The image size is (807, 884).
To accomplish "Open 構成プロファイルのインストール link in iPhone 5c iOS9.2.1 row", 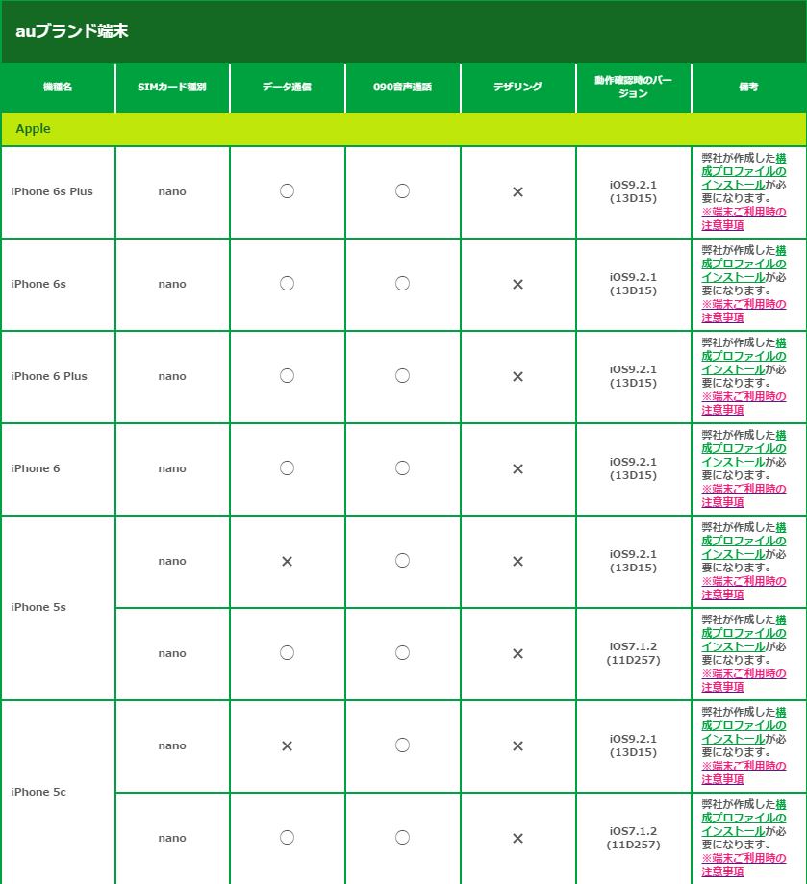I will [x=744, y=726].
